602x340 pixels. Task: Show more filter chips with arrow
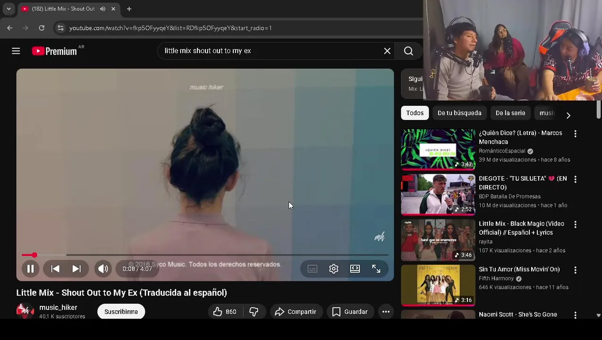point(568,115)
